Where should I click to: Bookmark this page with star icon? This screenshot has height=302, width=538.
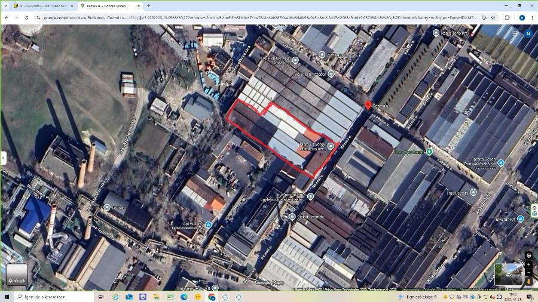(493, 18)
